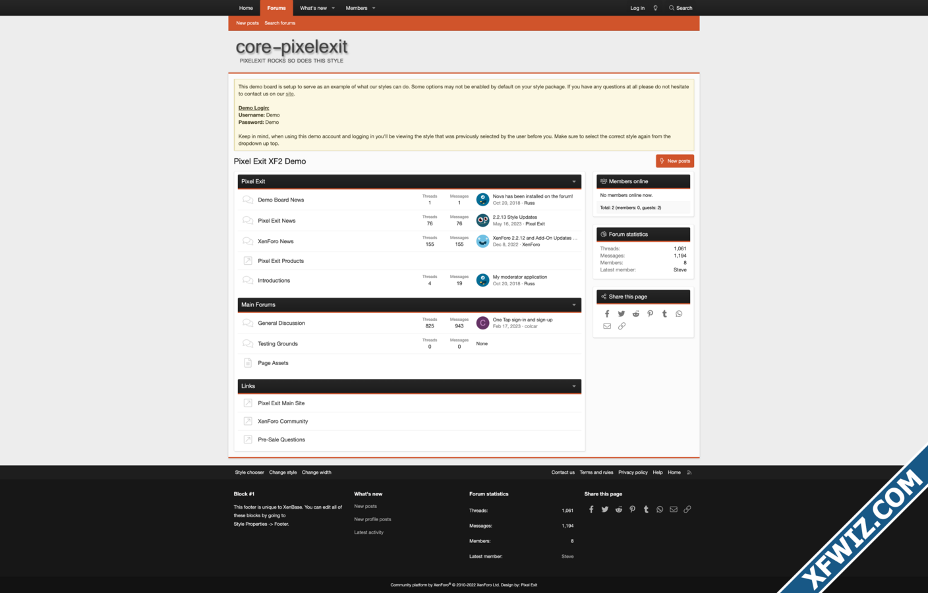Click the Reddit icon in footer share block

pyautogui.click(x=619, y=509)
